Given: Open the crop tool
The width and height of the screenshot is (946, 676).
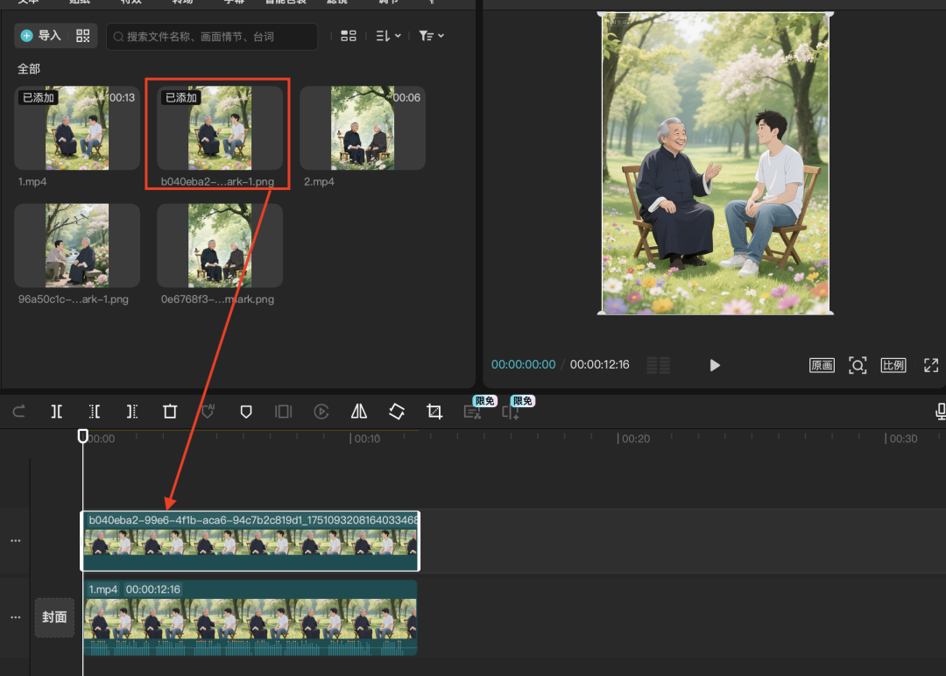Looking at the screenshot, I should point(434,412).
